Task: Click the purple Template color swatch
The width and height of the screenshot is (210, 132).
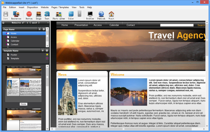Action: [47, 58]
